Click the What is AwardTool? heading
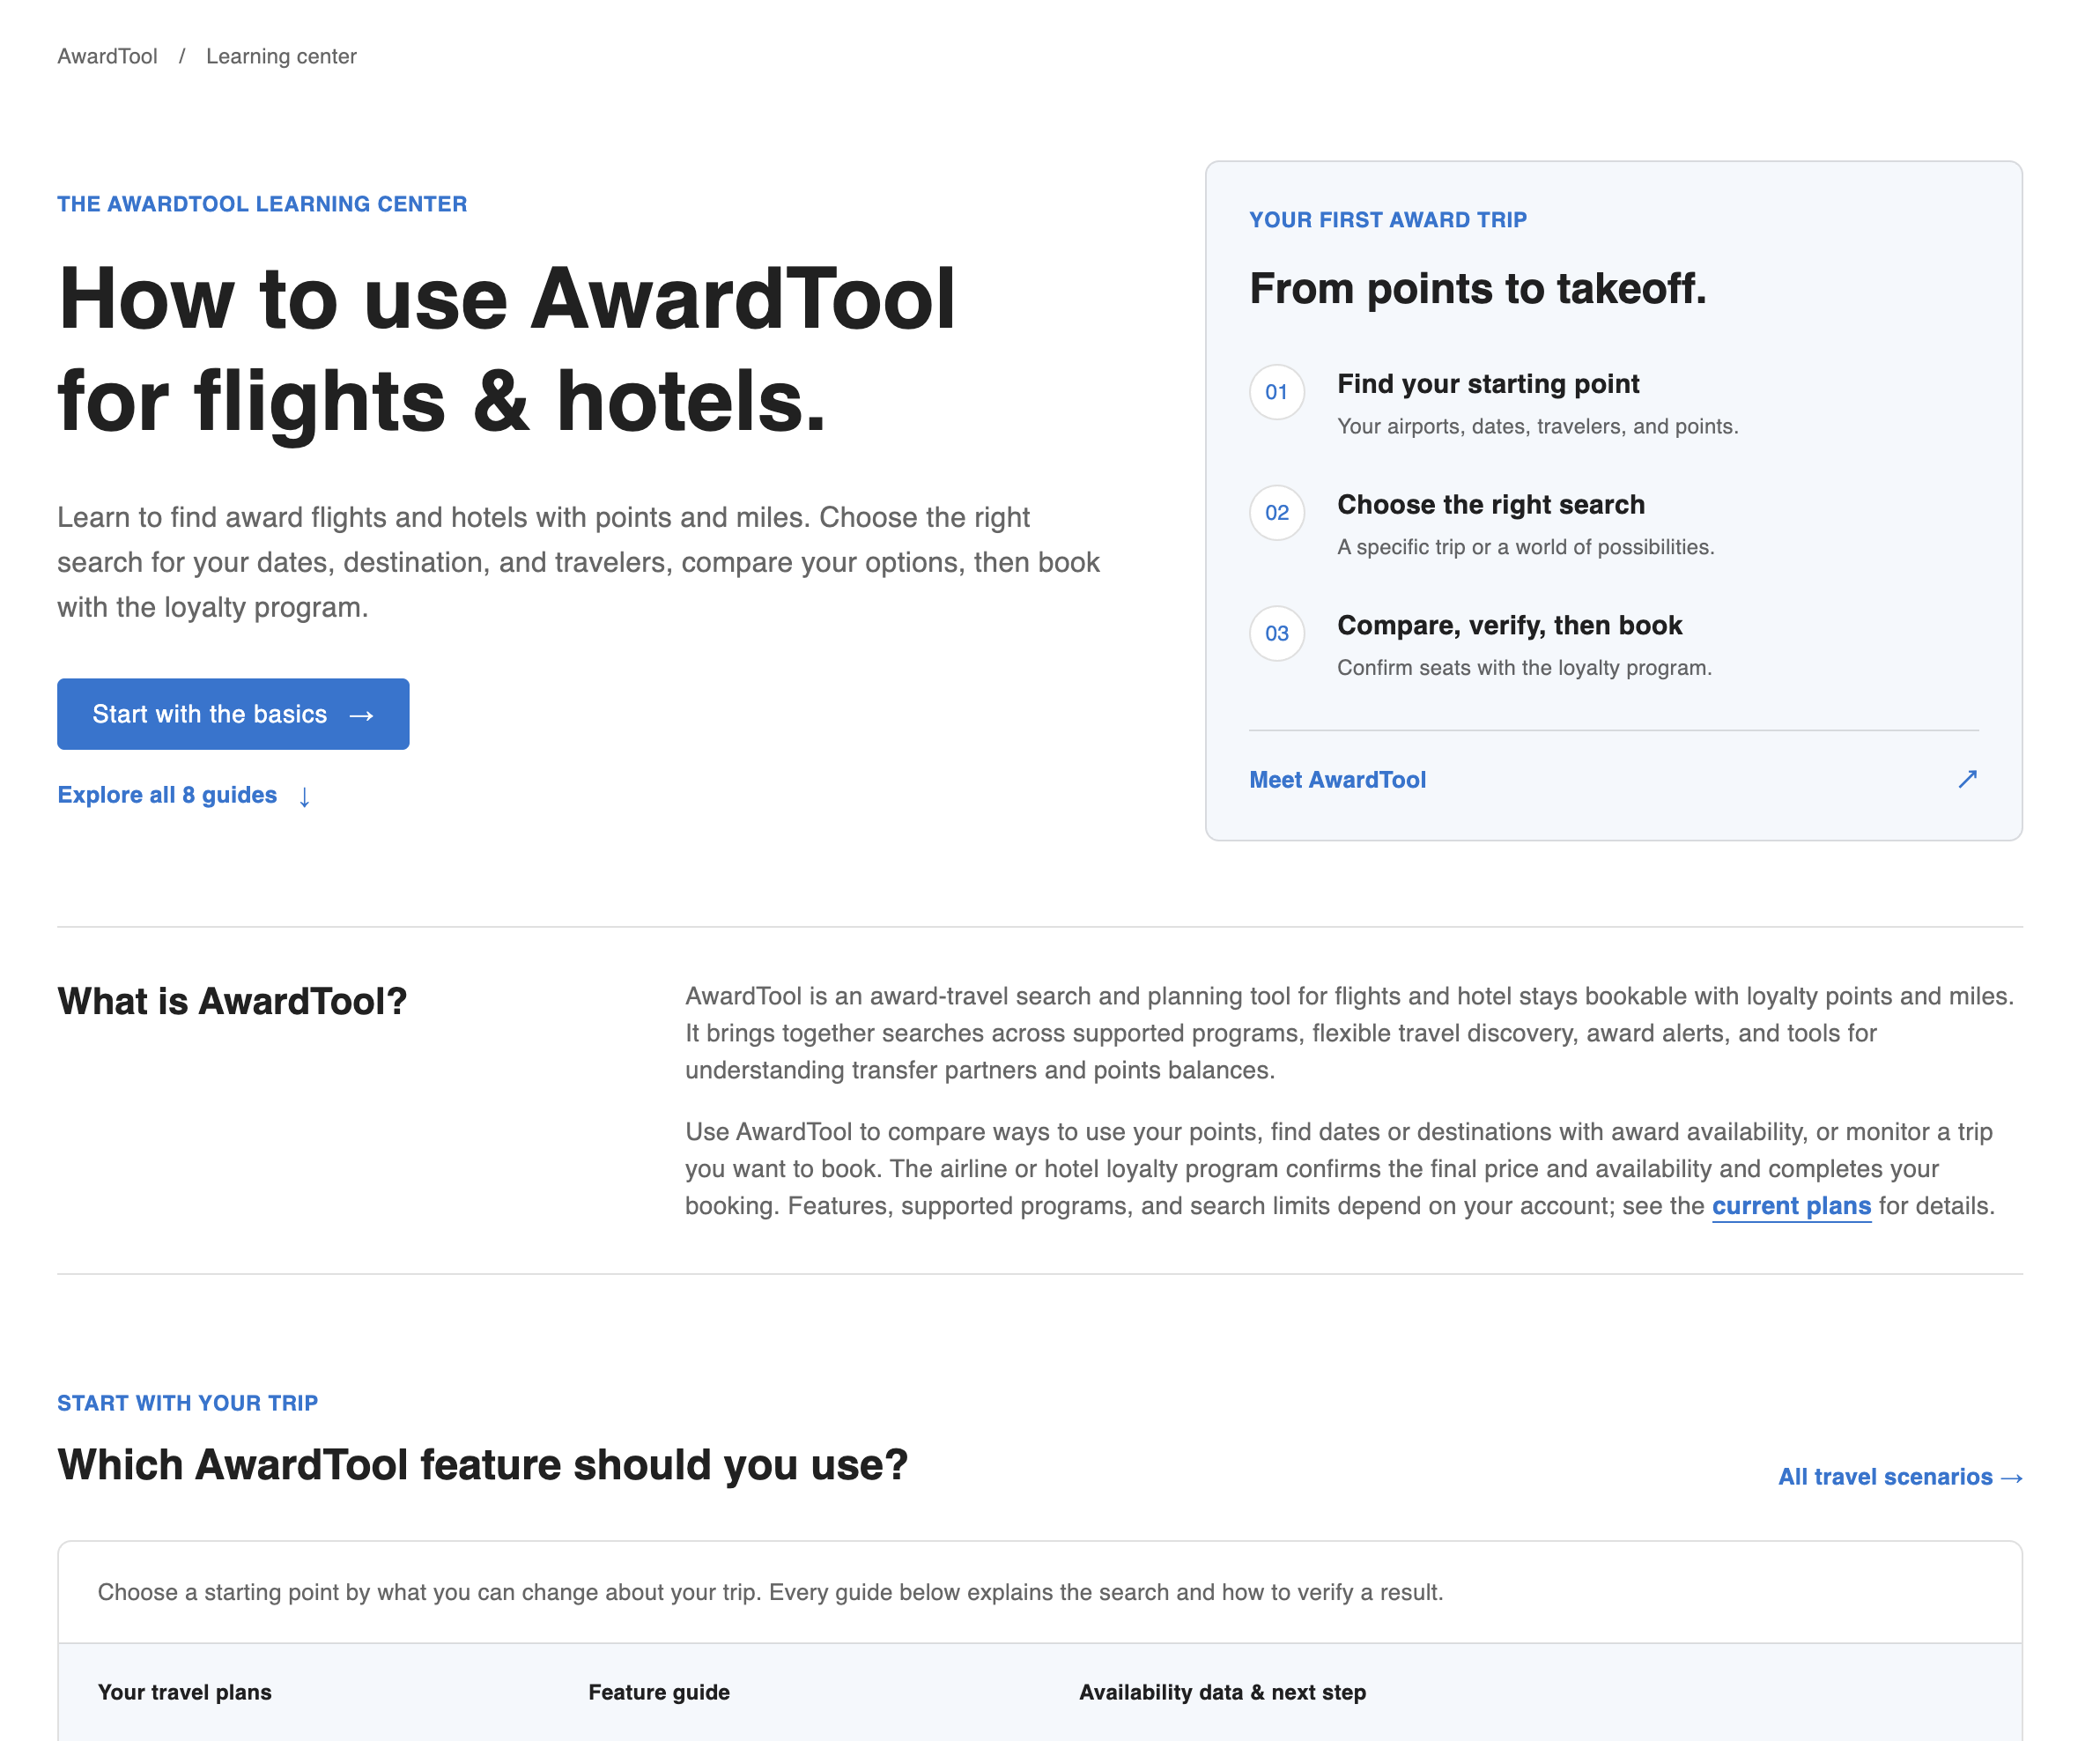This screenshot has width=2100, height=1741. coord(232,1001)
